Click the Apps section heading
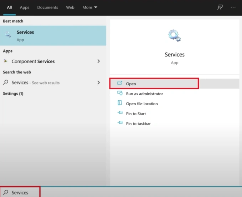 (8, 51)
